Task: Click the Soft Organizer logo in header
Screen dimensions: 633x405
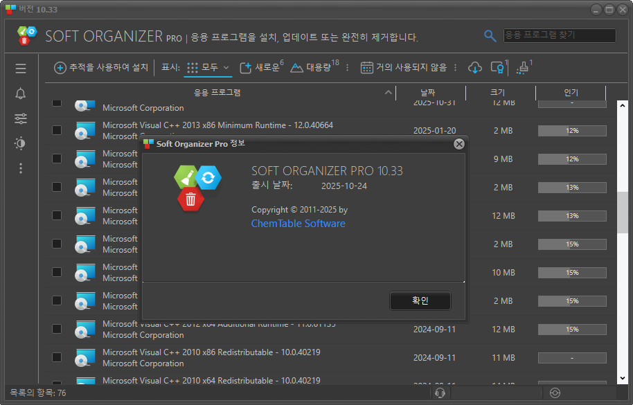Action: click(27, 35)
